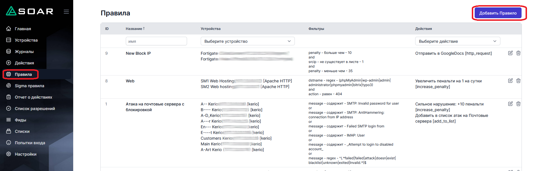Delete the New Block IP rule
Screen dimensions: 537x171
tap(518, 53)
